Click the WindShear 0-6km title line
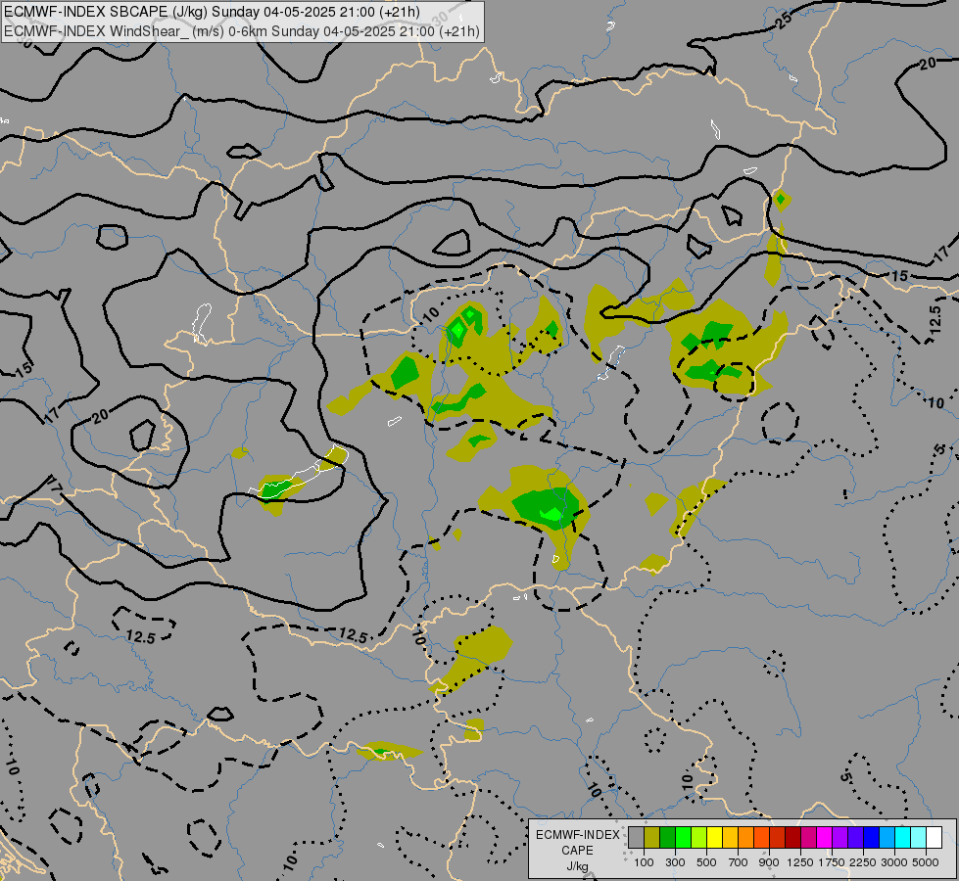 point(242,31)
